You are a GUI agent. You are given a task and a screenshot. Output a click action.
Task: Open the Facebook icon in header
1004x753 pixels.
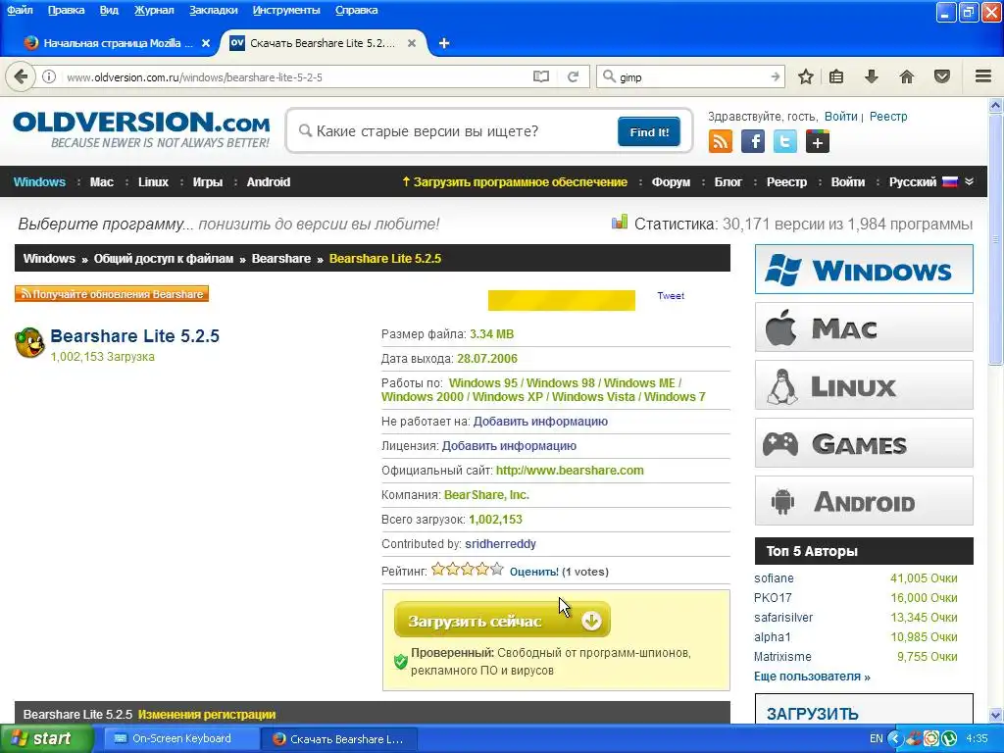click(x=753, y=141)
